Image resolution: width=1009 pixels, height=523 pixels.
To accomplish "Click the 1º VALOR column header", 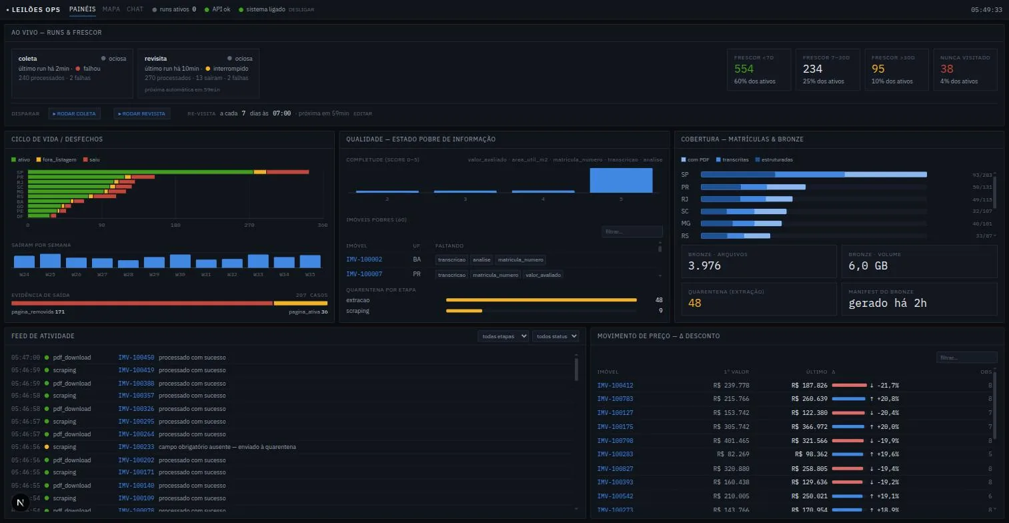I will [736, 372].
